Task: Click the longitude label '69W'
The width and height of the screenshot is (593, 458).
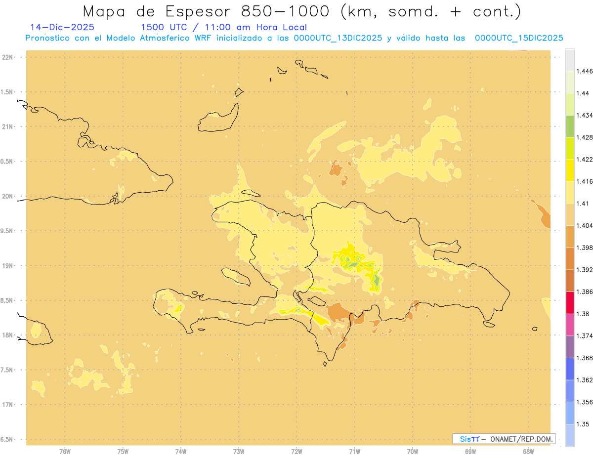Action: pos(470,451)
